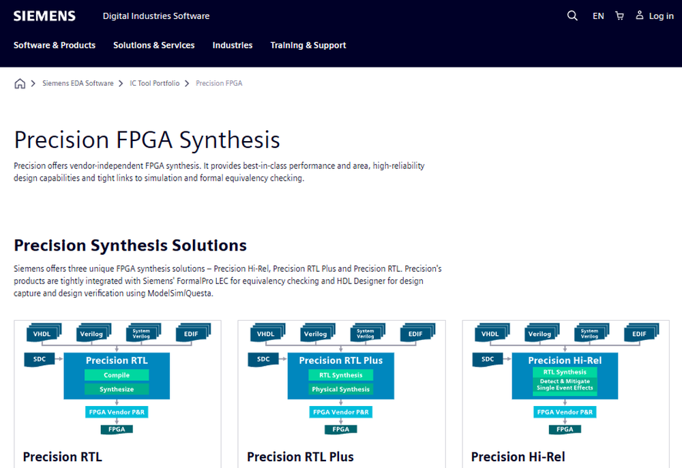
Task: Click the FPGA output icon in RTL Plus diagram
Action: [x=340, y=429]
